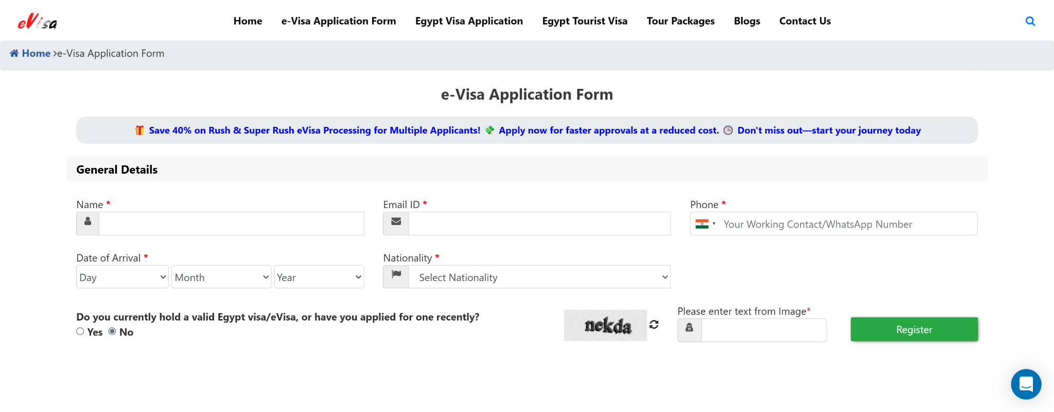Click the CAPTCHA refresh icon
Screen dimensions: 1054x412
click(x=654, y=325)
